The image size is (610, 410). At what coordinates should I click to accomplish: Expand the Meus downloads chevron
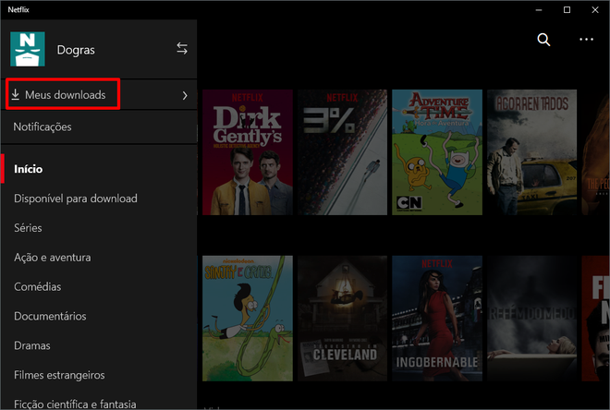tap(185, 96)
